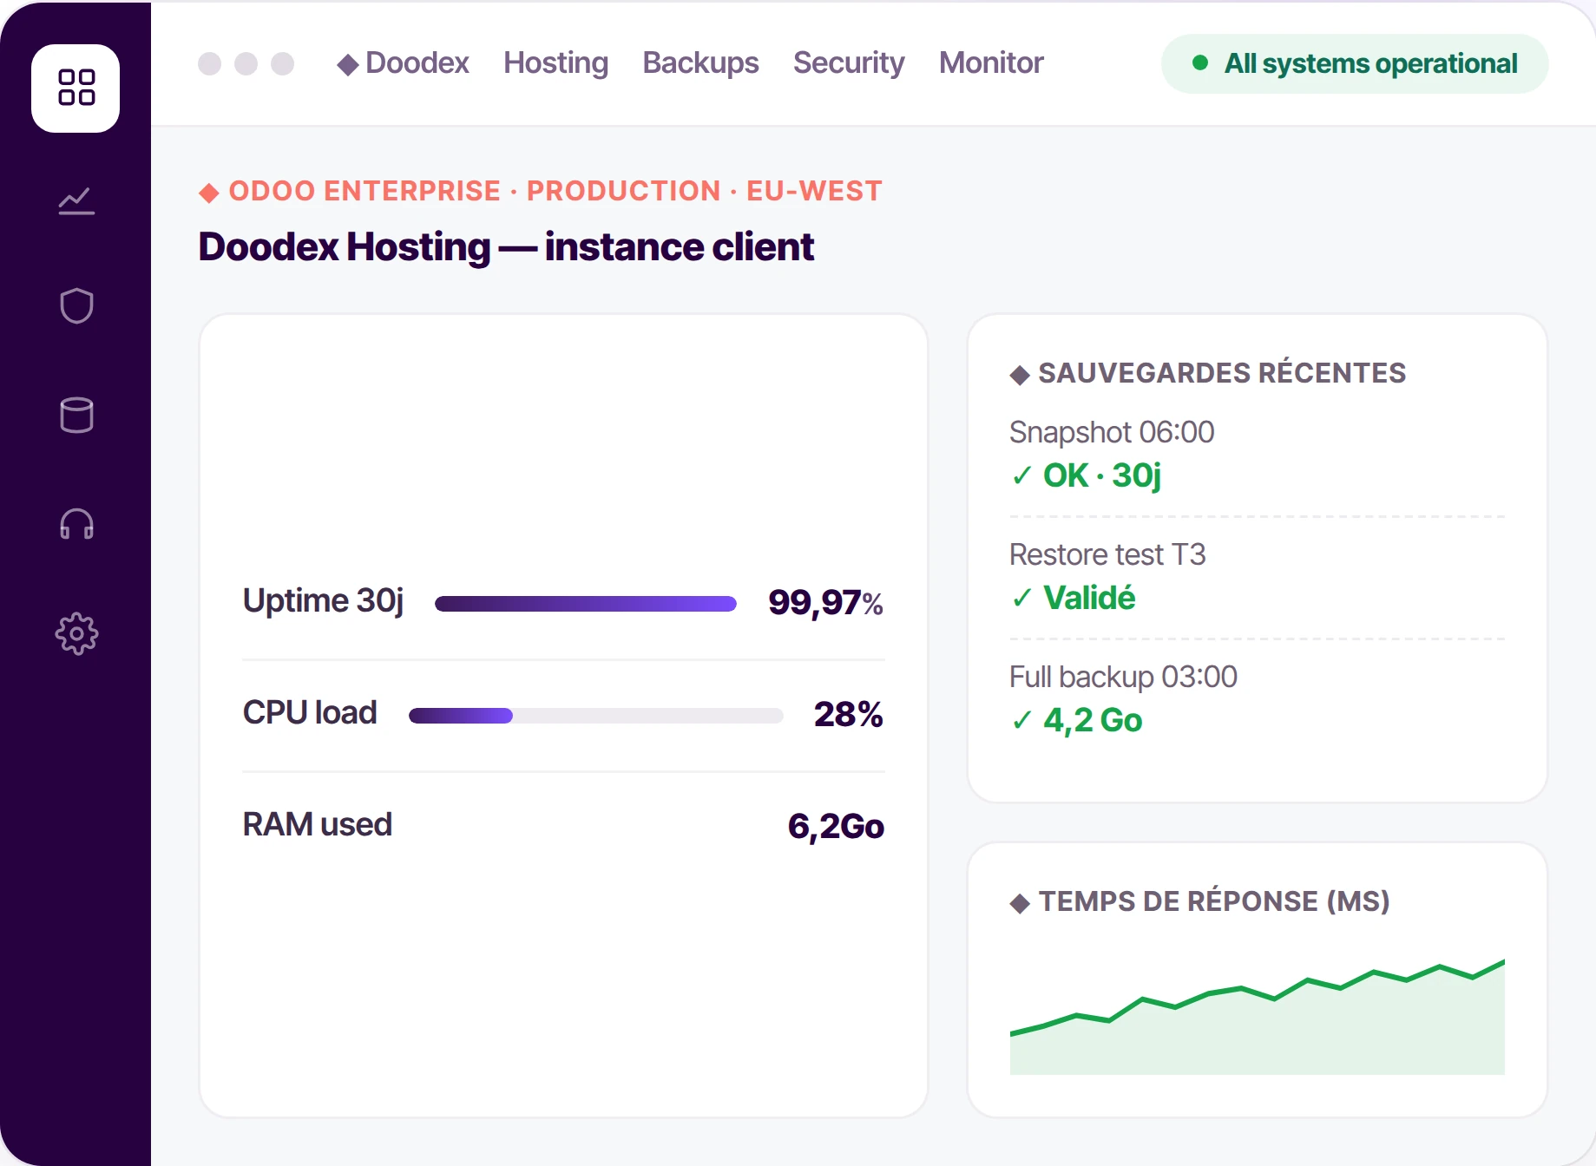
Task: Click the Doodex Hosting — instance client heading
Action: pyautogui.click(x=506, y=246)
